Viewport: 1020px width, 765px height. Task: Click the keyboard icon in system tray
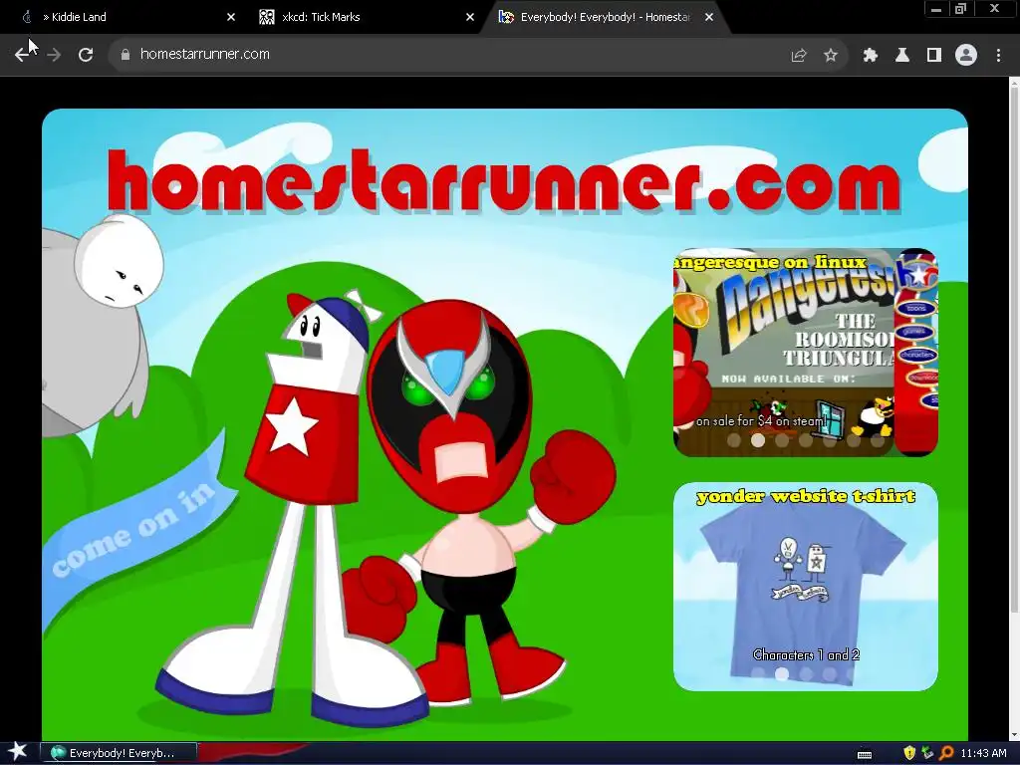coord(865,754)
